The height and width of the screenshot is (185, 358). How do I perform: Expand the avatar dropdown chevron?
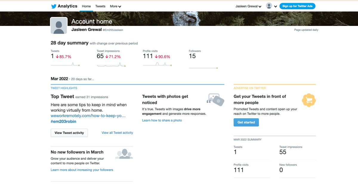coord(276,6)
